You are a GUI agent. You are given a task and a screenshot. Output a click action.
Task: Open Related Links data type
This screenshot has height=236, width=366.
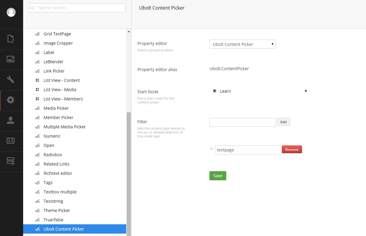56,164
